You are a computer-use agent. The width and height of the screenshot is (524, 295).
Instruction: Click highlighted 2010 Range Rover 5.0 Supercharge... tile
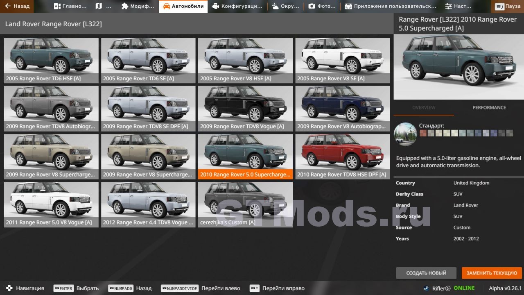(245, 157)
